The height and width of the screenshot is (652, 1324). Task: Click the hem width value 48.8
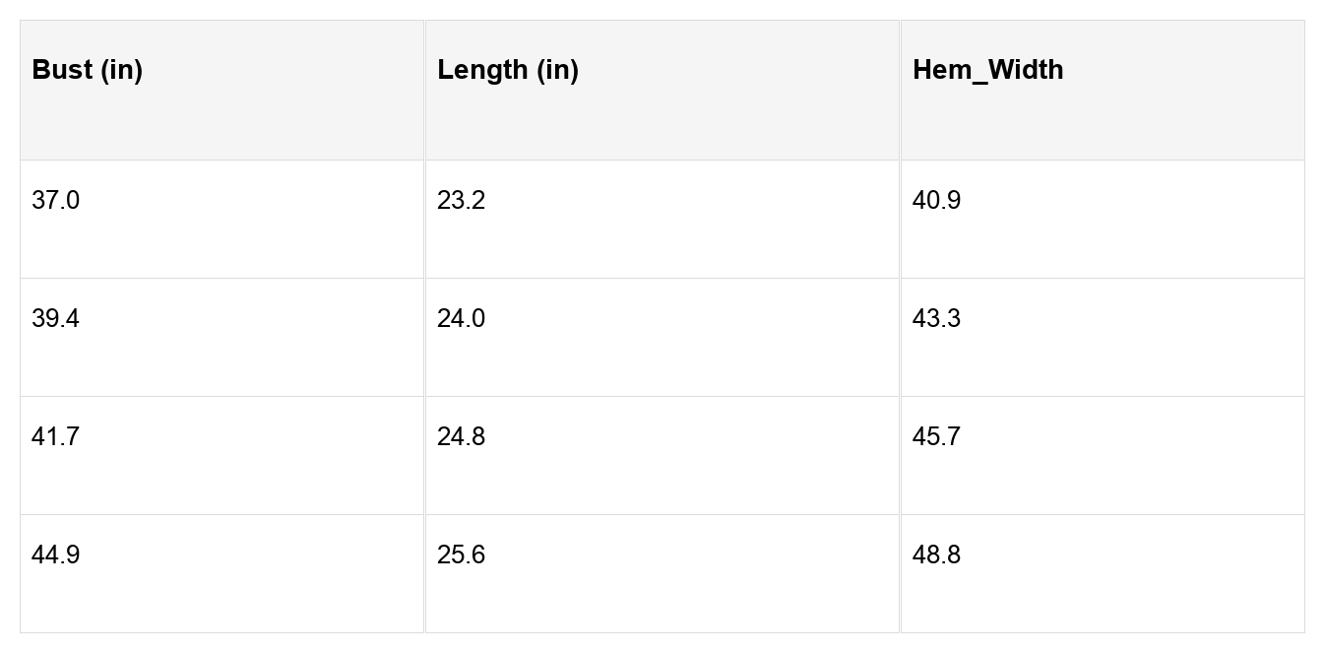tap(937, 555)
